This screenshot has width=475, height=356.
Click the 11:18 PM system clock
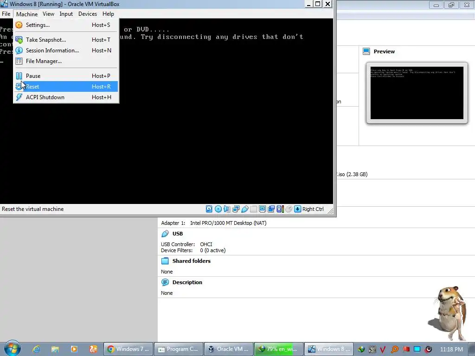[x=451, y=350]
